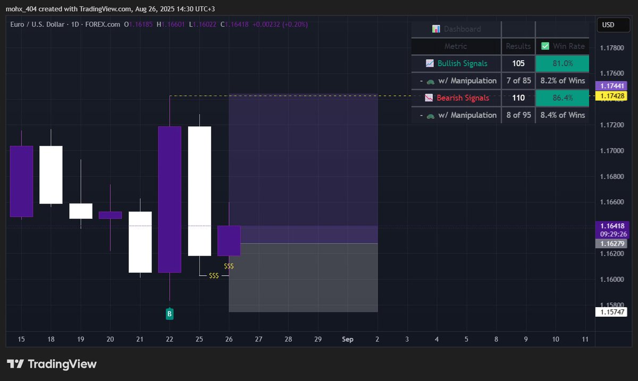Click the Metric column header
This screenshot has width=638, height=381.
tap(456, 46)
